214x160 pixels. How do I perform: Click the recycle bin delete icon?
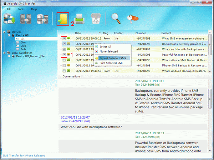tap(96, 19)
